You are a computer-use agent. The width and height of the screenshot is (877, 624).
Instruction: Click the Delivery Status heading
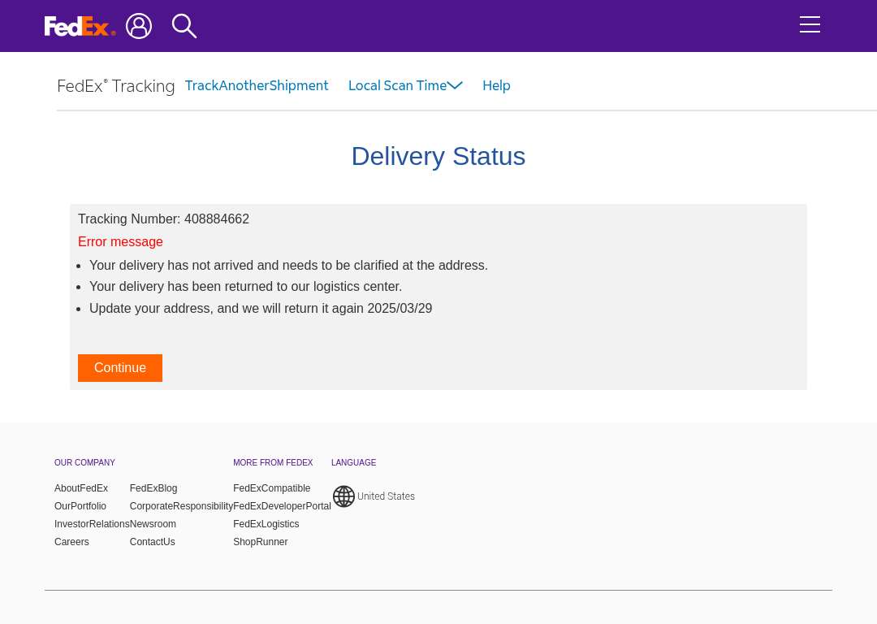(438, 156)
